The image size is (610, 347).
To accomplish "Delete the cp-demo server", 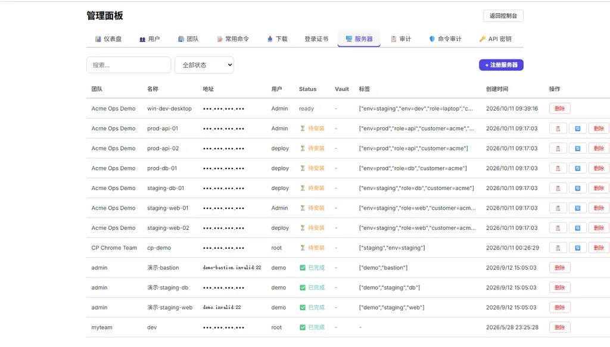I will pyautogui.click(x=599, y=248).
